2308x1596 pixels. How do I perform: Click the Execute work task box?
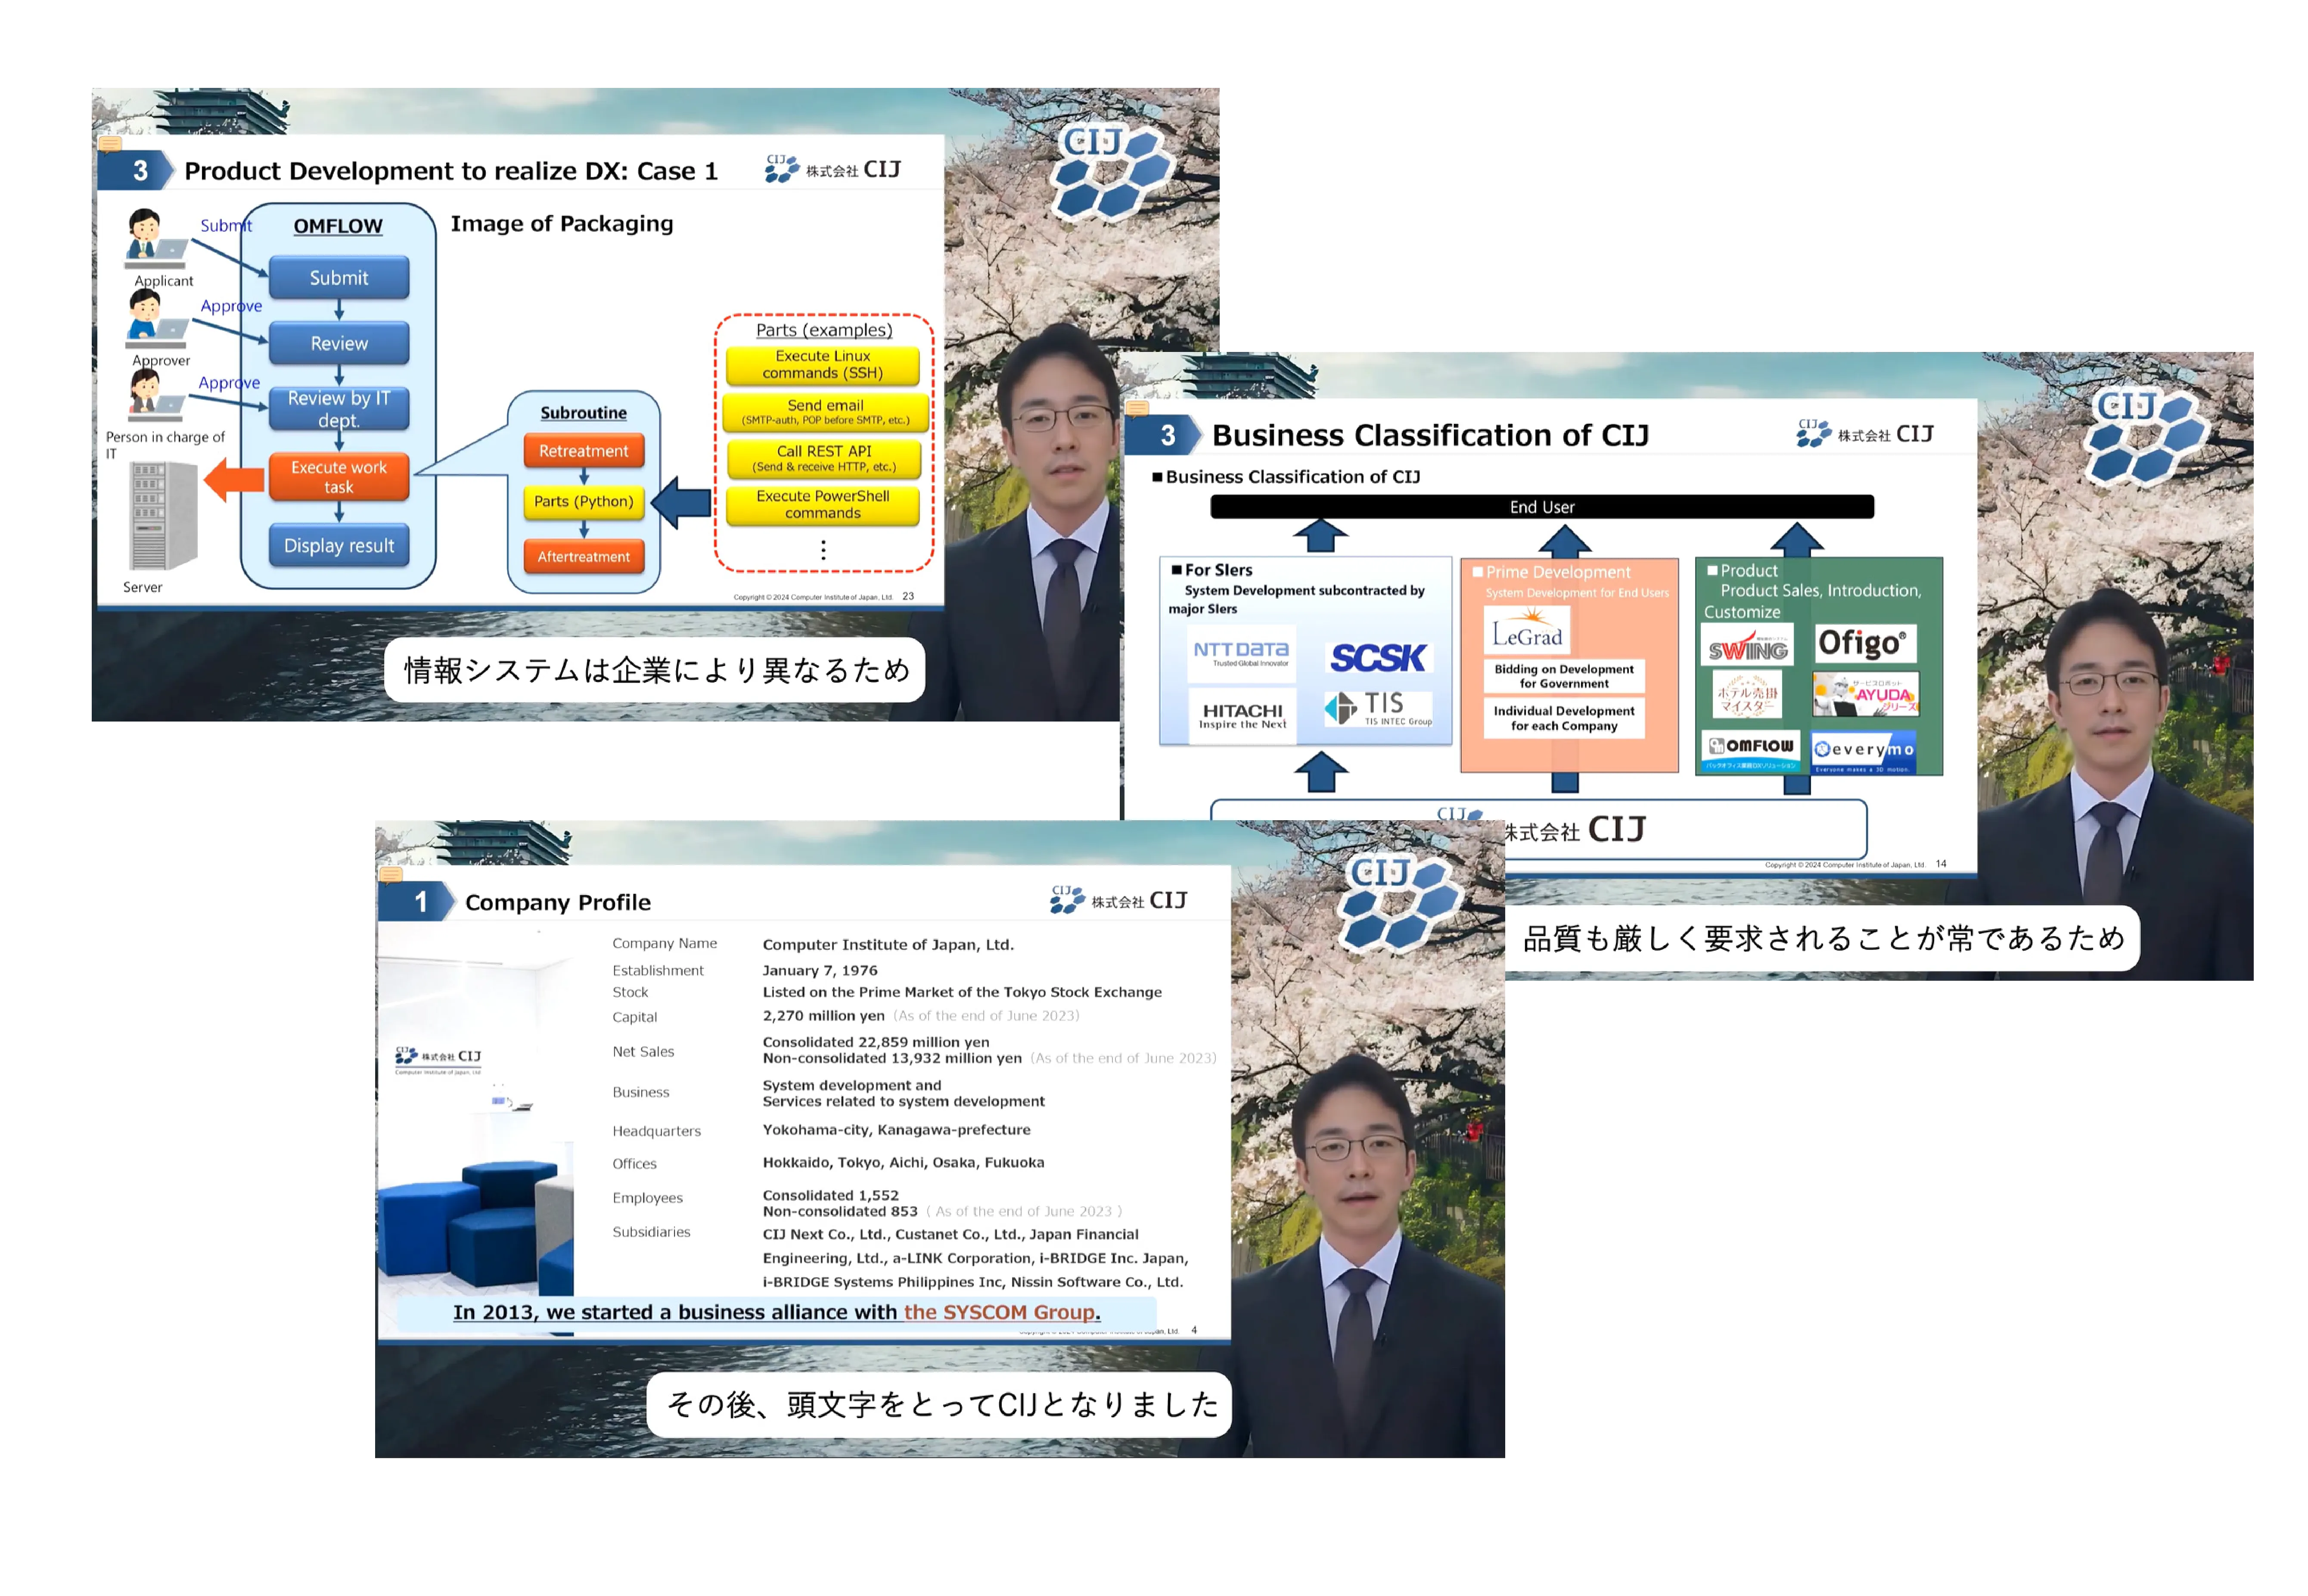tap(339, 477)
